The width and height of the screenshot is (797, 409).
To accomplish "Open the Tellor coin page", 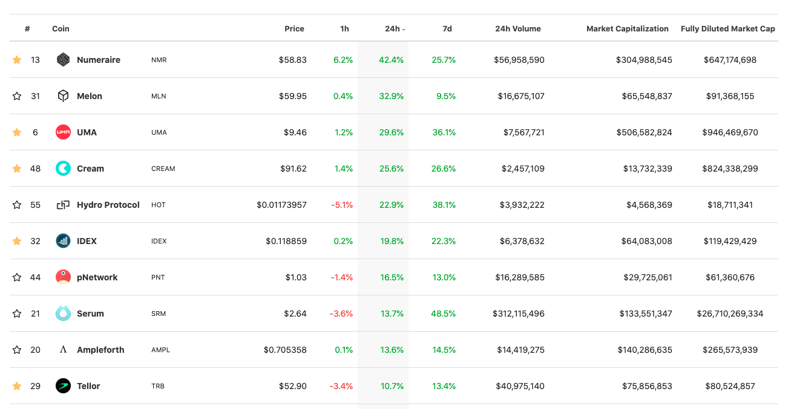I will click(88, 386).
